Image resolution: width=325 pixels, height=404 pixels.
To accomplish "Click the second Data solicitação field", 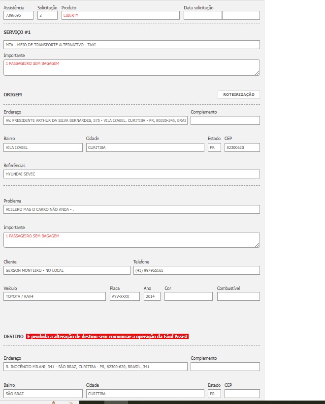I will 241,15.
